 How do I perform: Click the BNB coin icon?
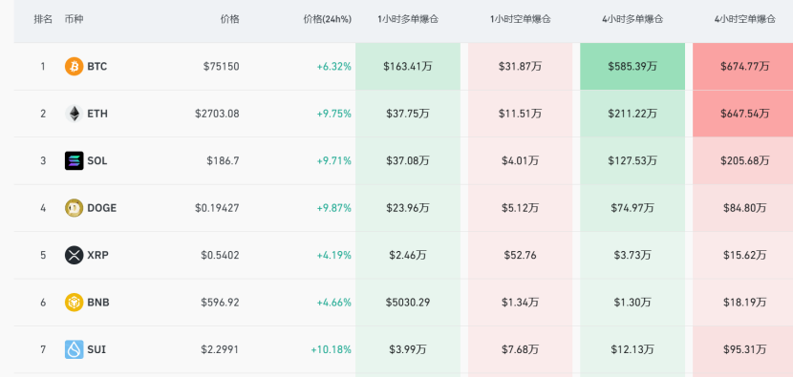pos(74,303)
